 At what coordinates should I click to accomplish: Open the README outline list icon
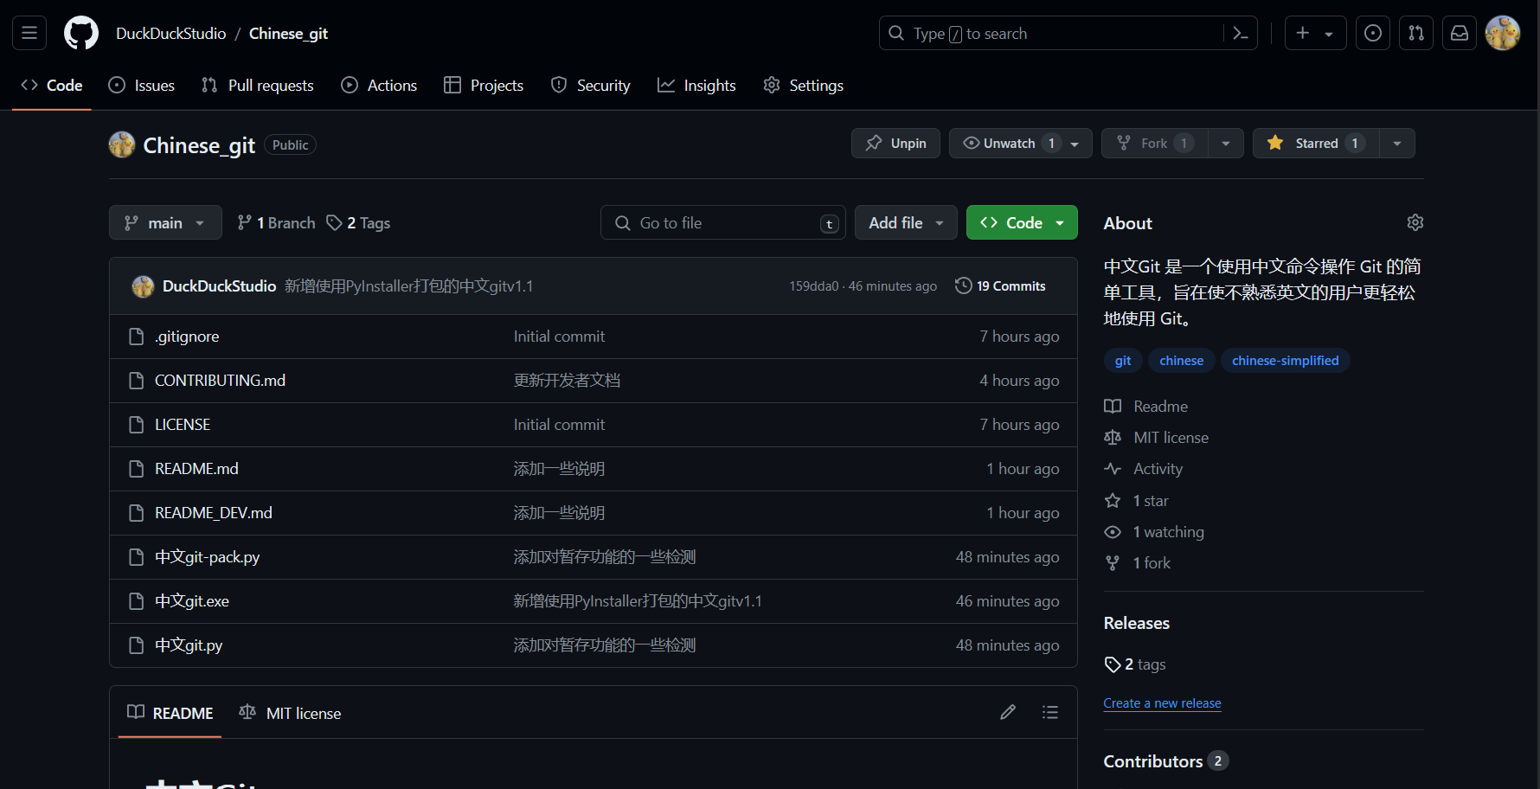tap(1050, 712)
